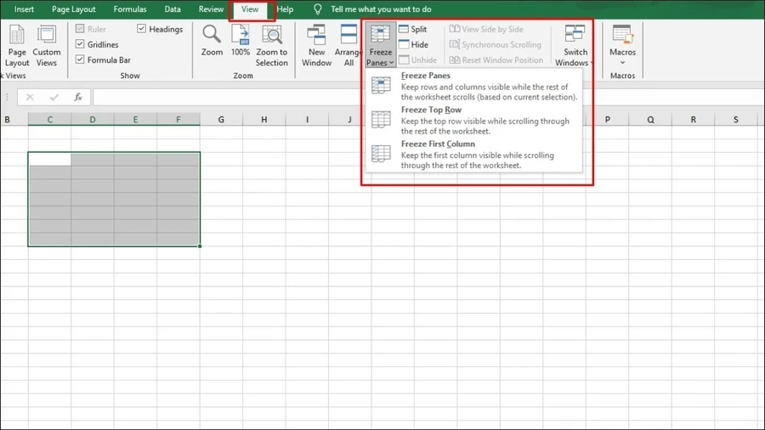Open the Data ribbon tab
The image size is (765, 430).
pyautogui.click(x=173, y=9)
